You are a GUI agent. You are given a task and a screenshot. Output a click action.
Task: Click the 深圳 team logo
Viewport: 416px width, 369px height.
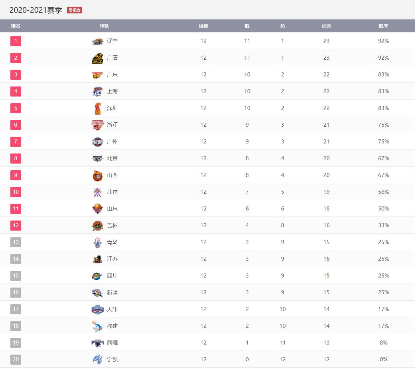click(98, 108)
